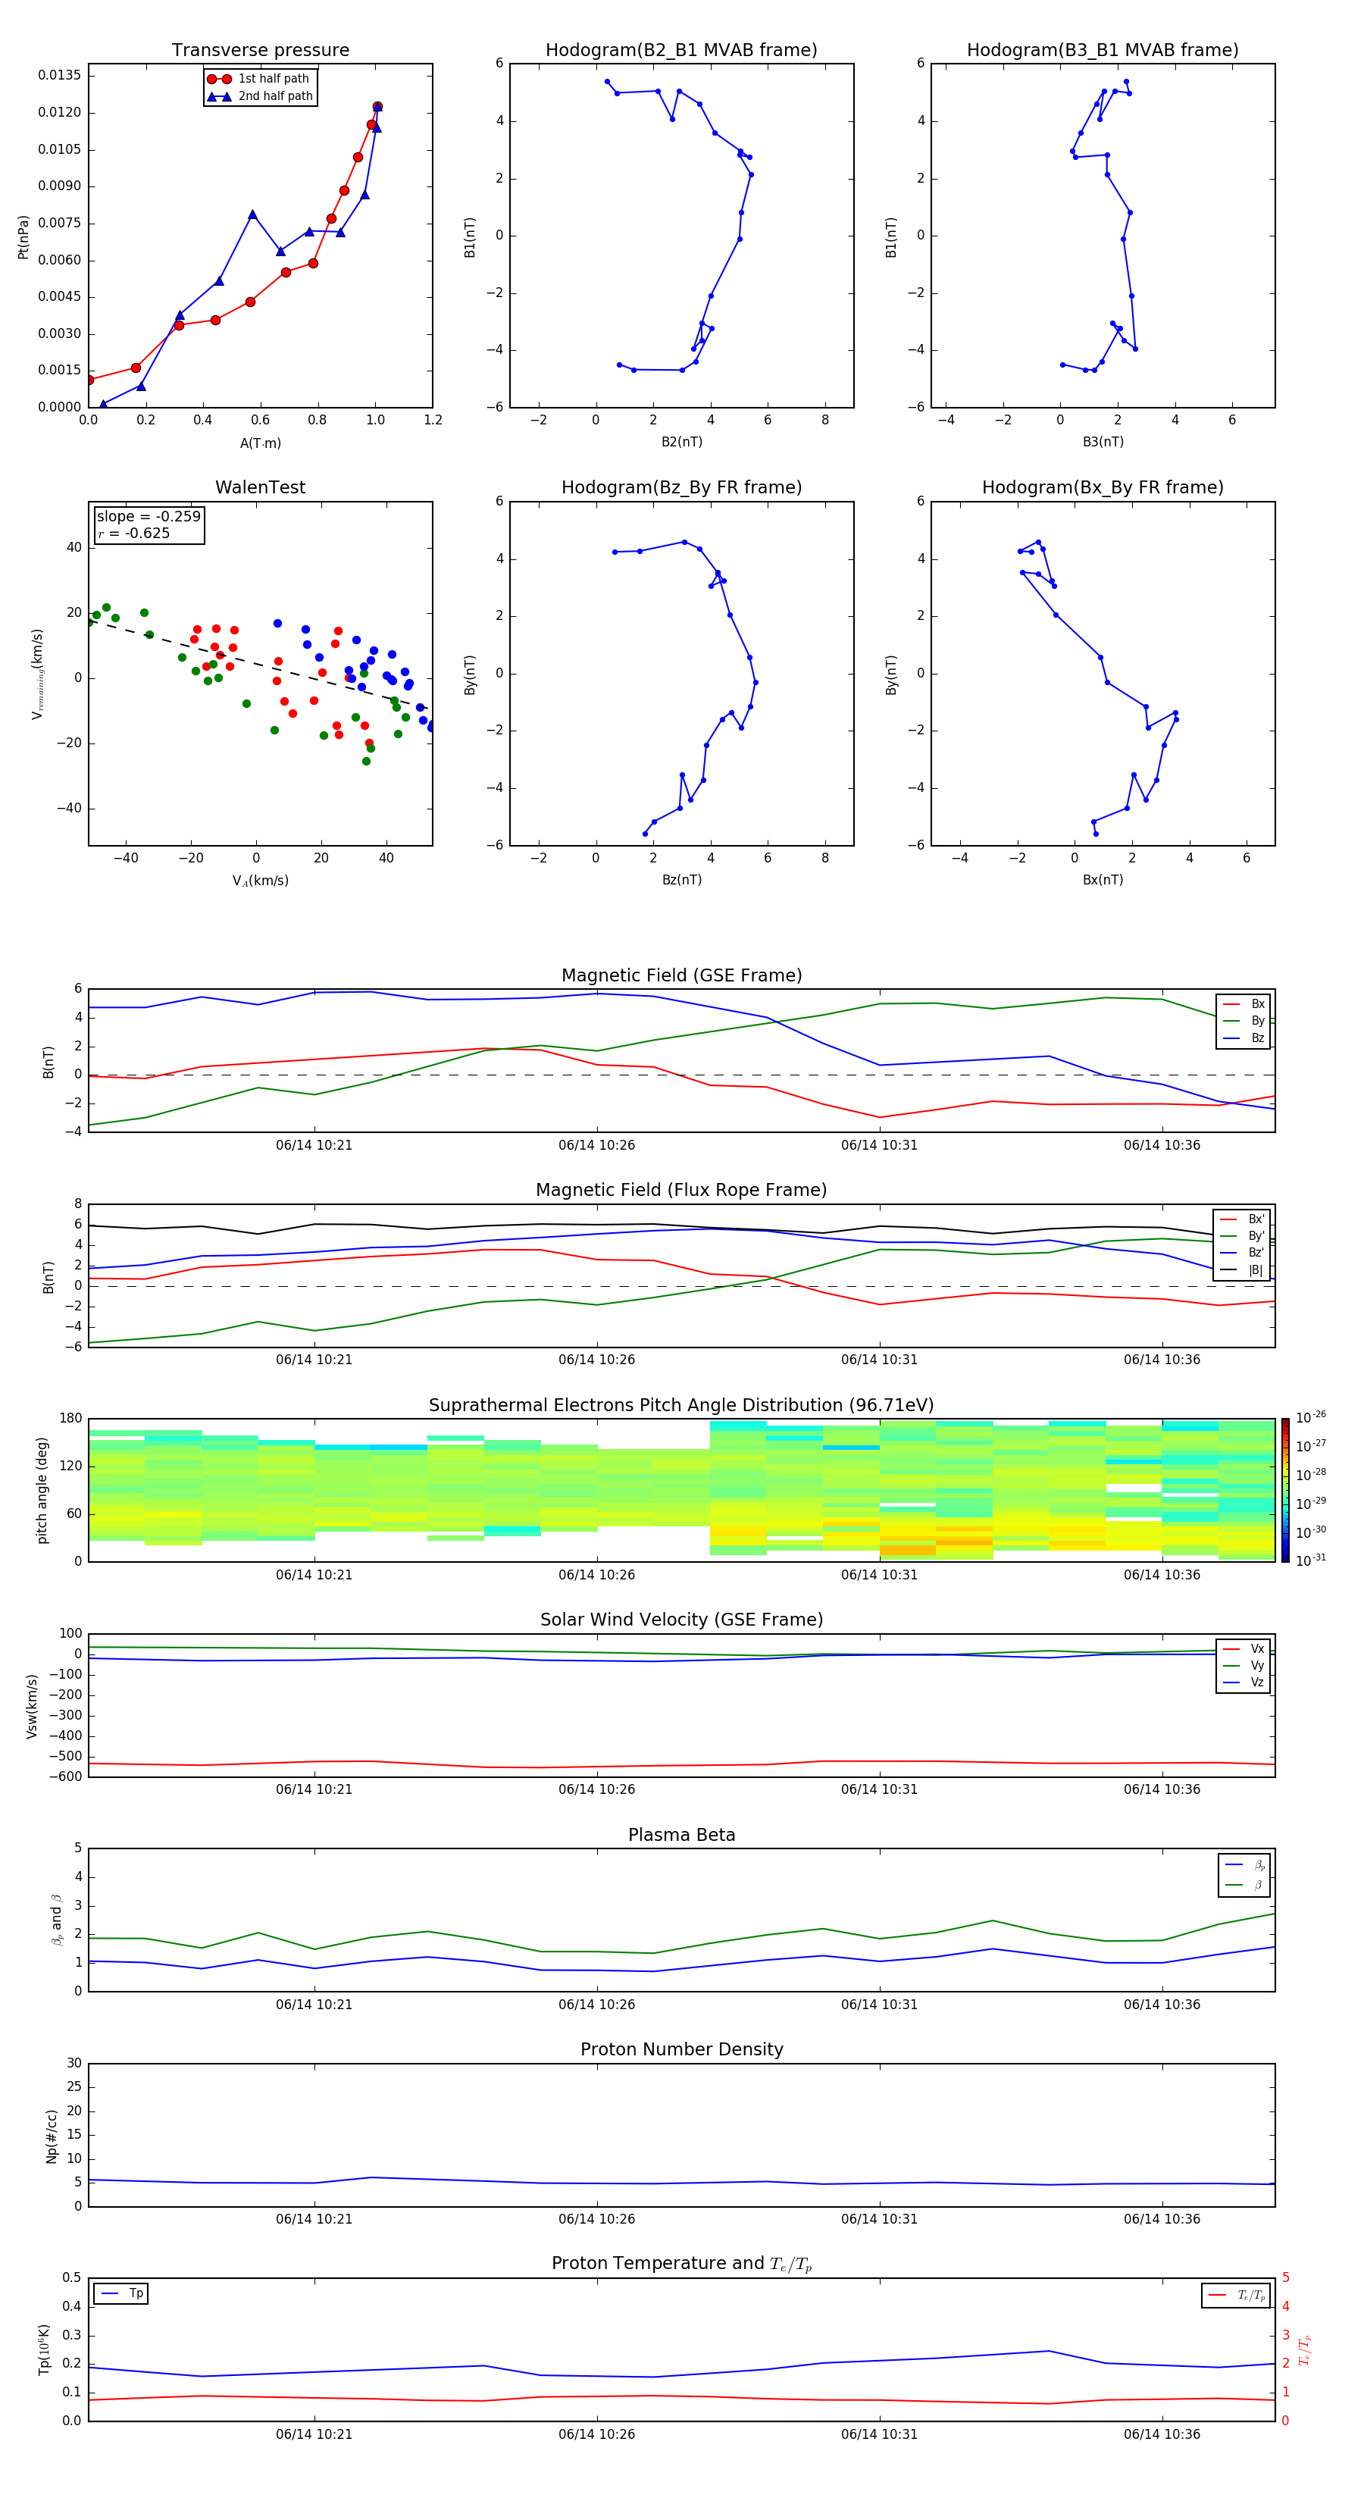
Task: Click the 'Np(#/cc)' y-axis label
Action: (52, 2136)
